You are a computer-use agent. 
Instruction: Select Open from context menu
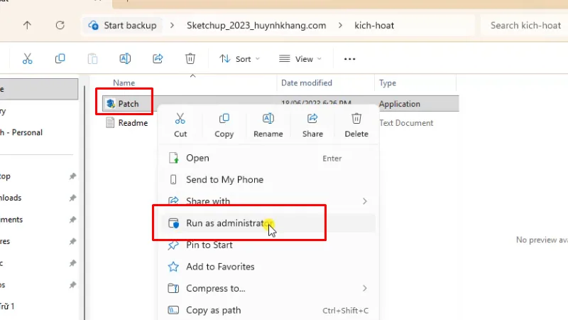click(x=268, y=158)
